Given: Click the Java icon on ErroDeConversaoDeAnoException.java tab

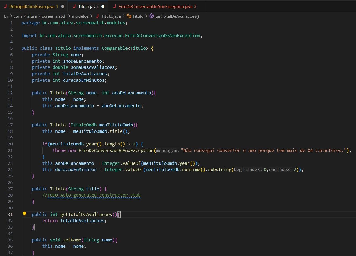Looking at the screenshot, I should [115, 6].
